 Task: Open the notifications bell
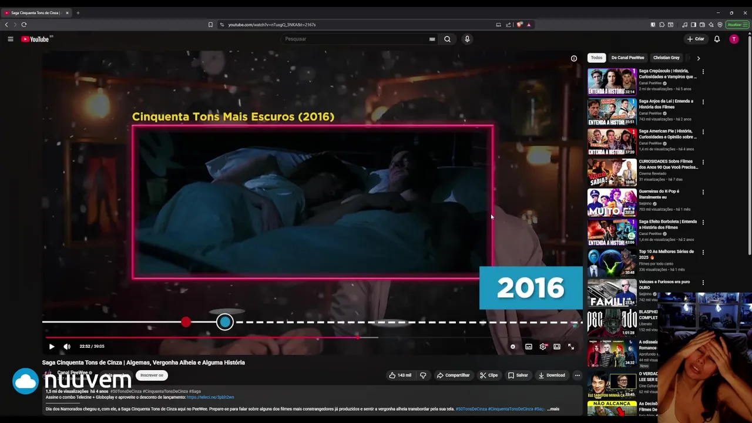pos(717,39)
